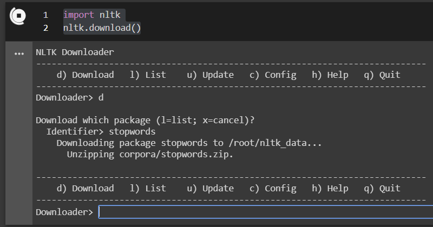Click the "NLTK Downloader" heading text
This screenshot has height=227, width=433.
75,52
